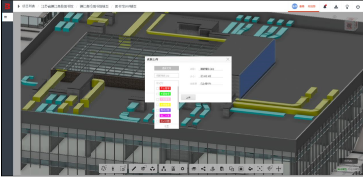This screenshot has width=363, height=177.
Task: Open notifications bell with red dot
Action: click(325, 7)
